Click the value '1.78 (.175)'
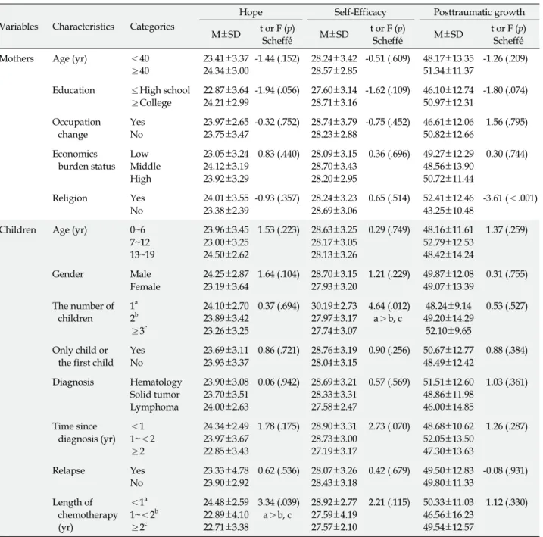This screenshot has height=537, width=543. point(279,427)
